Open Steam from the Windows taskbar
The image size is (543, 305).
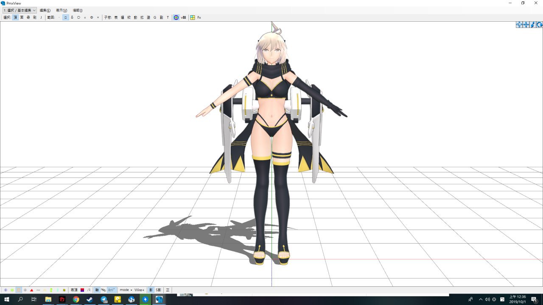coord(90,299)
